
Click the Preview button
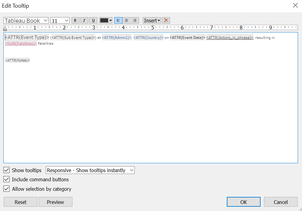pos(55,202)
